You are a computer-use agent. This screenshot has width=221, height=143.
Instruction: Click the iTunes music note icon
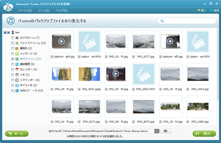click(11, 21)
